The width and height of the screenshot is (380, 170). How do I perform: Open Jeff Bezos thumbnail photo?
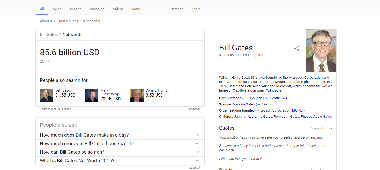46,95
